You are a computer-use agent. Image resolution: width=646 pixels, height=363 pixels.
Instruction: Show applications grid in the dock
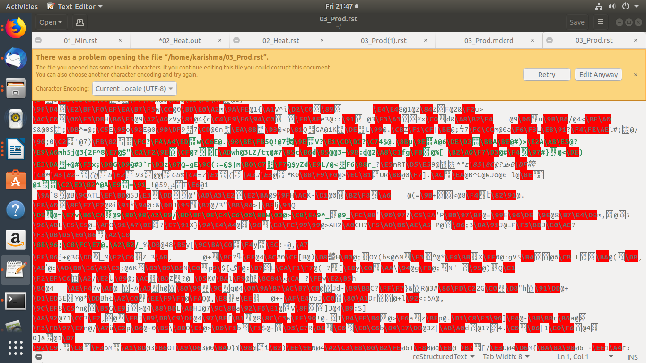click(16, 347)
